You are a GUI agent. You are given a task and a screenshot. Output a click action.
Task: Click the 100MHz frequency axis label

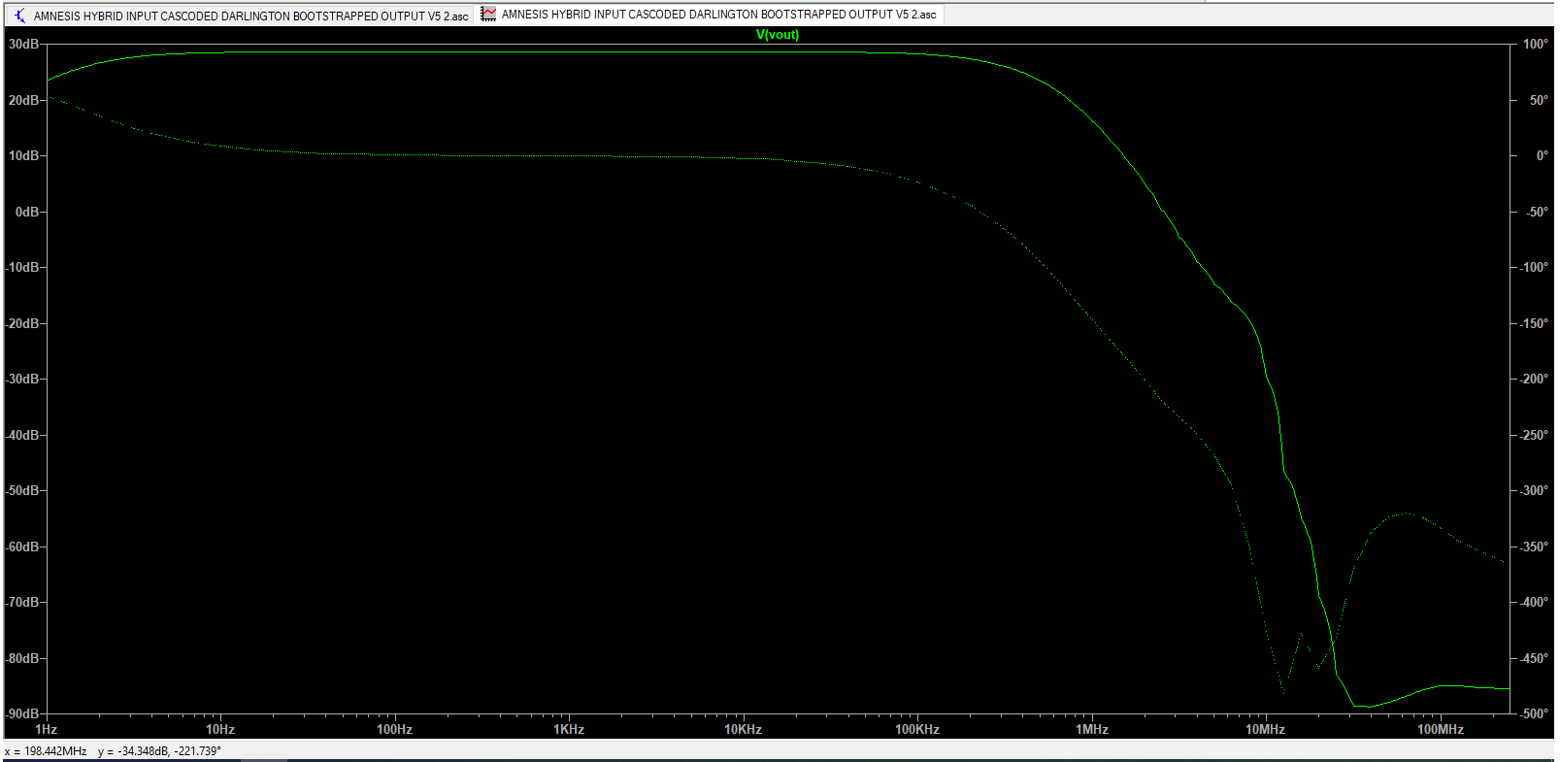[1441, 729]
